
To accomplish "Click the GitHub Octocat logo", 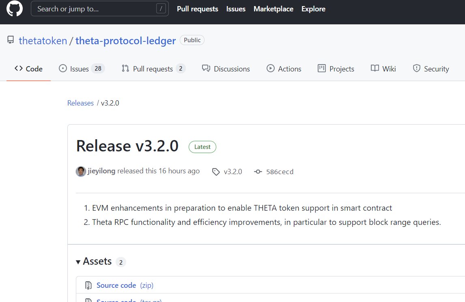I will click(x=15, y=9).
